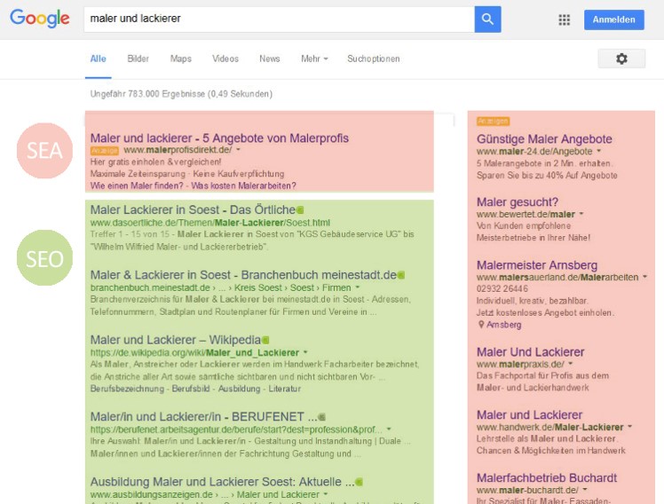This screenshot has height=504, width=664.
Task: Expand arrow next to berufenet.arbeitsagentur.de URL
Action: [x=389, y=429]
